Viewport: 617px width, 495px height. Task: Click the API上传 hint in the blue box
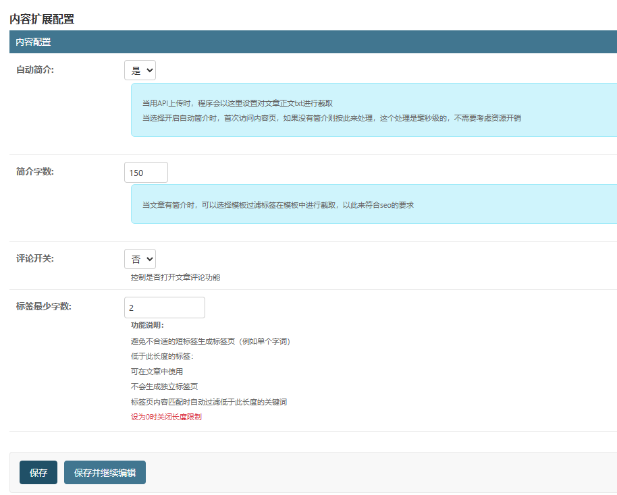(x=237, y=103)
